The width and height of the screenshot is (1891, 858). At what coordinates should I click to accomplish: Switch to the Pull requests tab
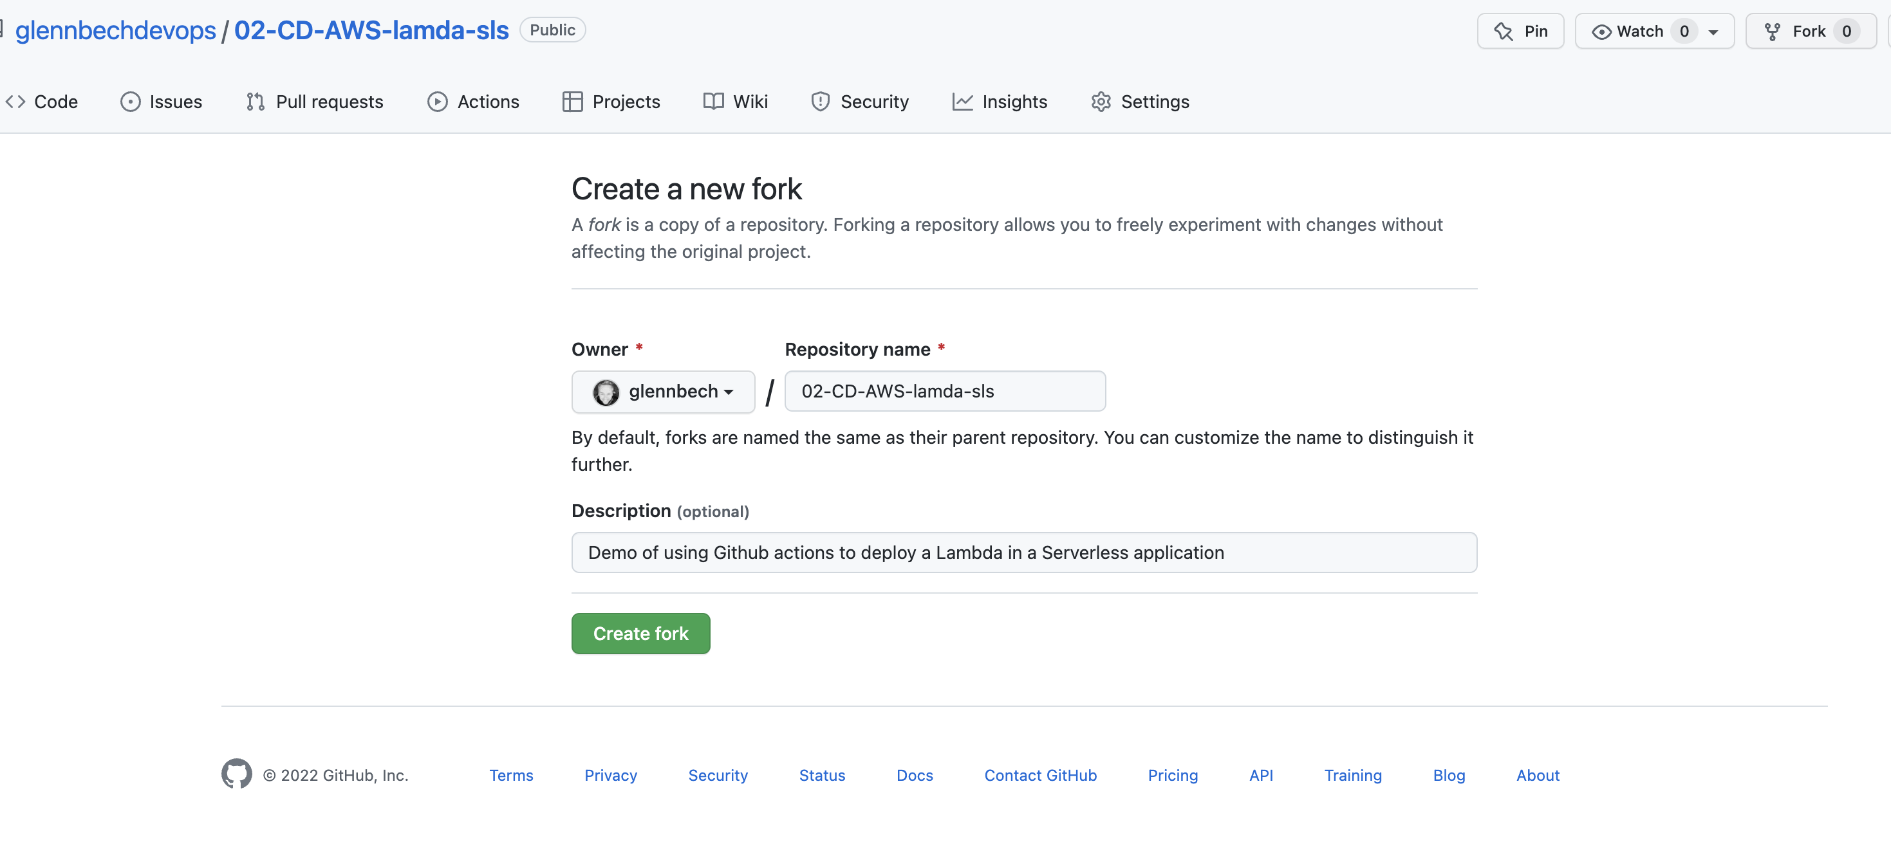(x=315, y=102)
